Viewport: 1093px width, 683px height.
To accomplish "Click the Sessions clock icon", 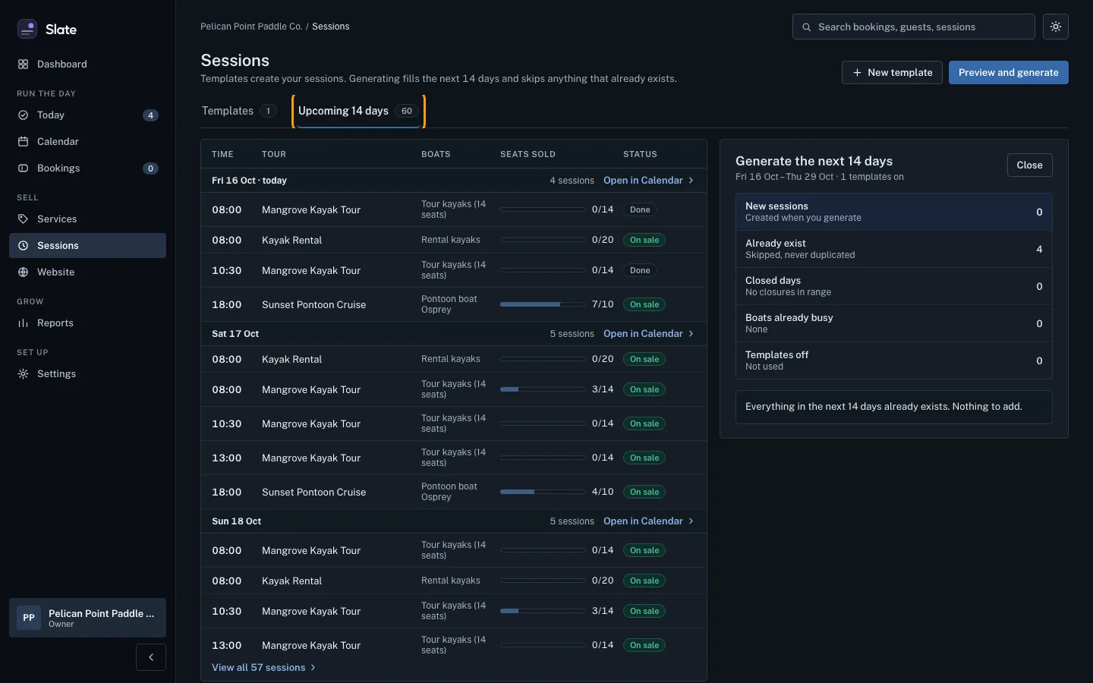I will click(23, 246).
